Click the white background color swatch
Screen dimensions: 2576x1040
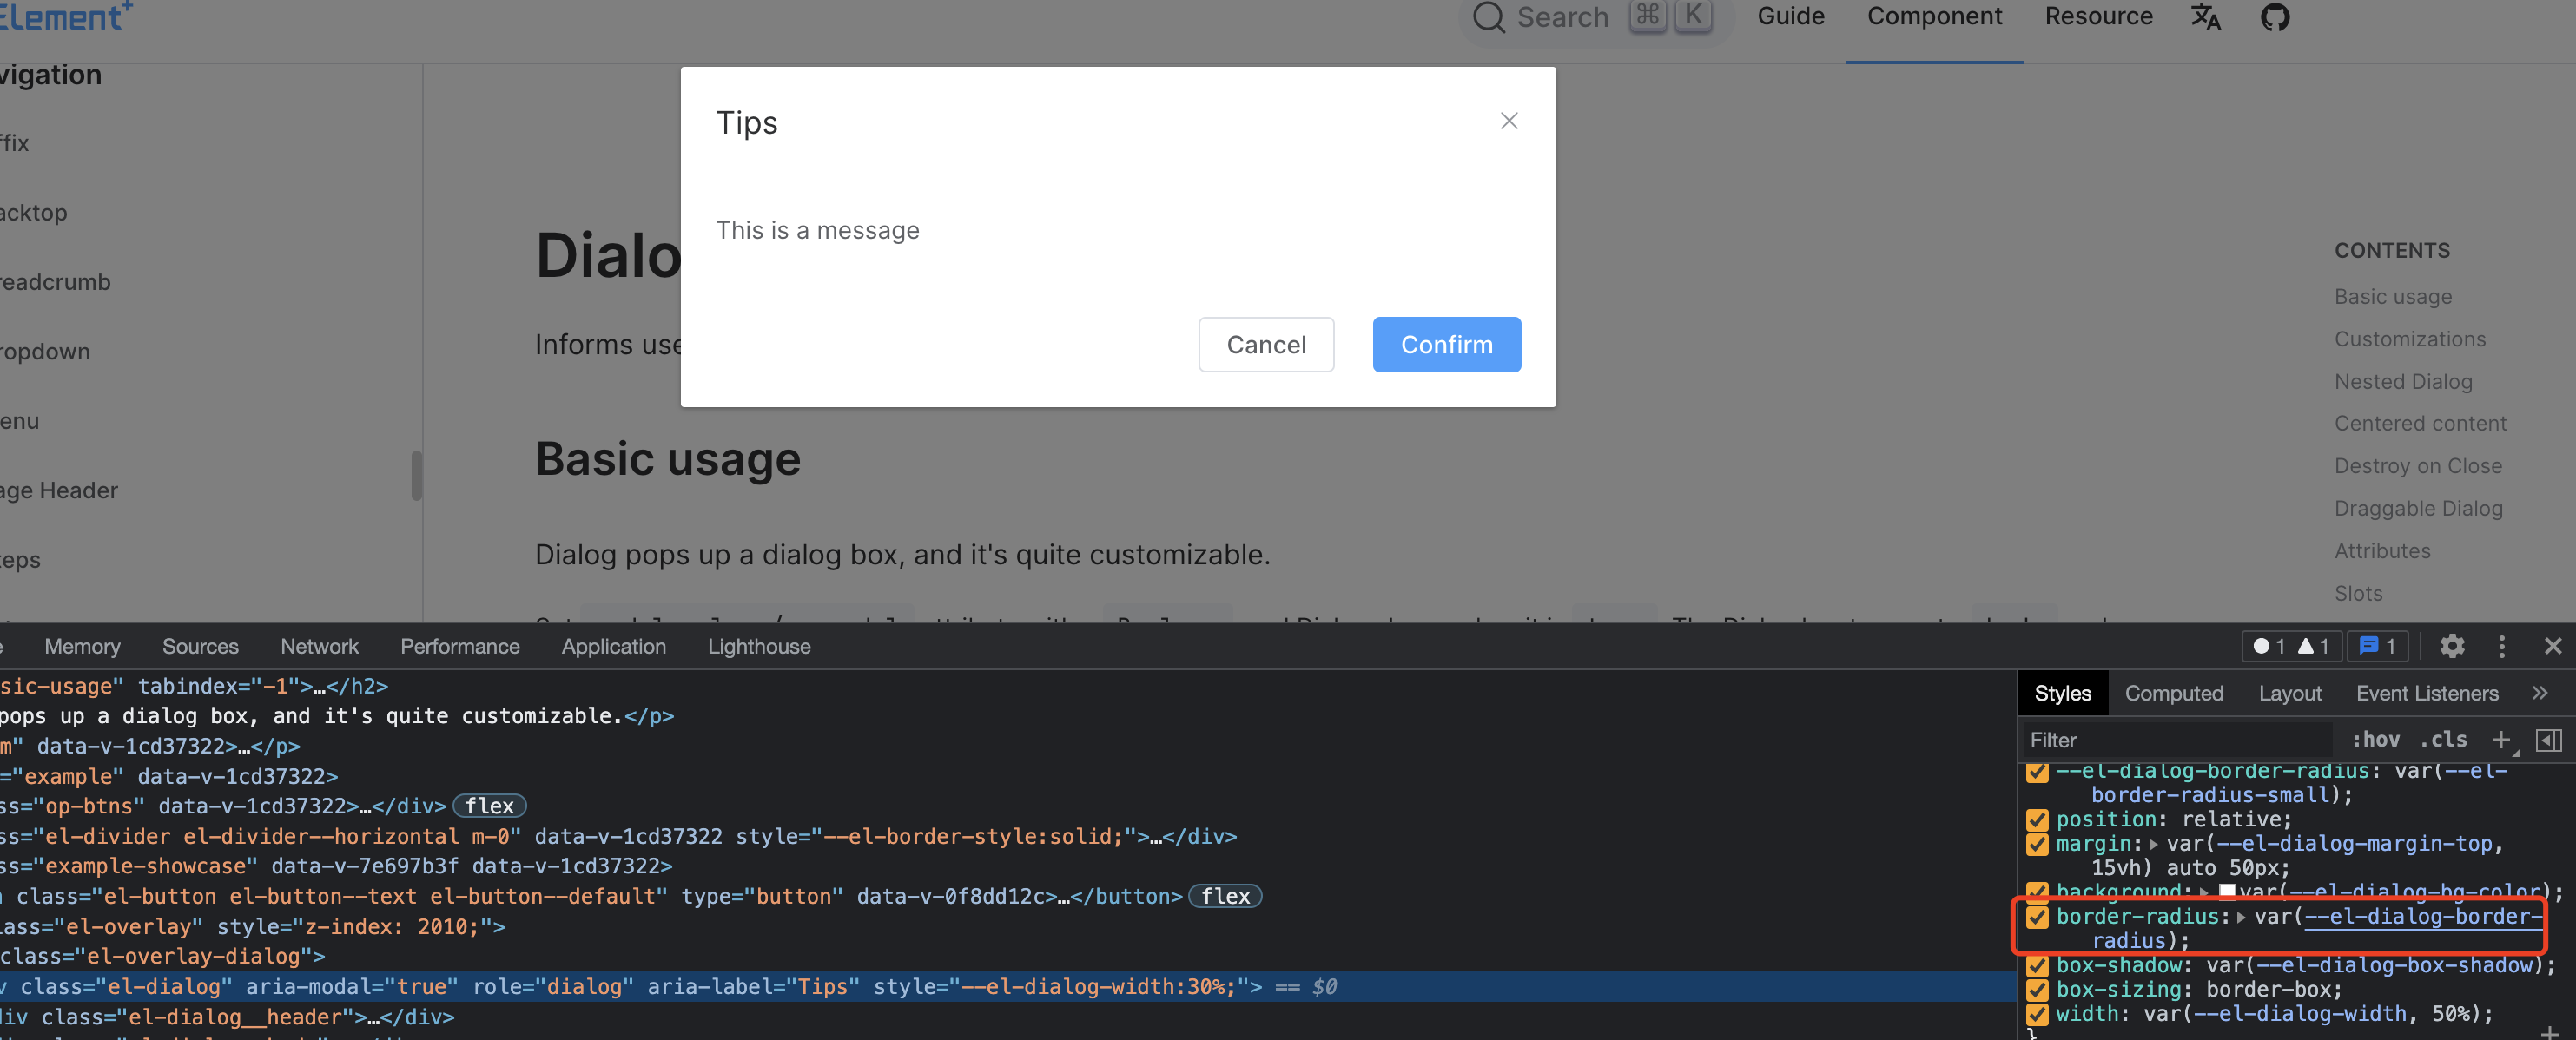point(2227,891)
